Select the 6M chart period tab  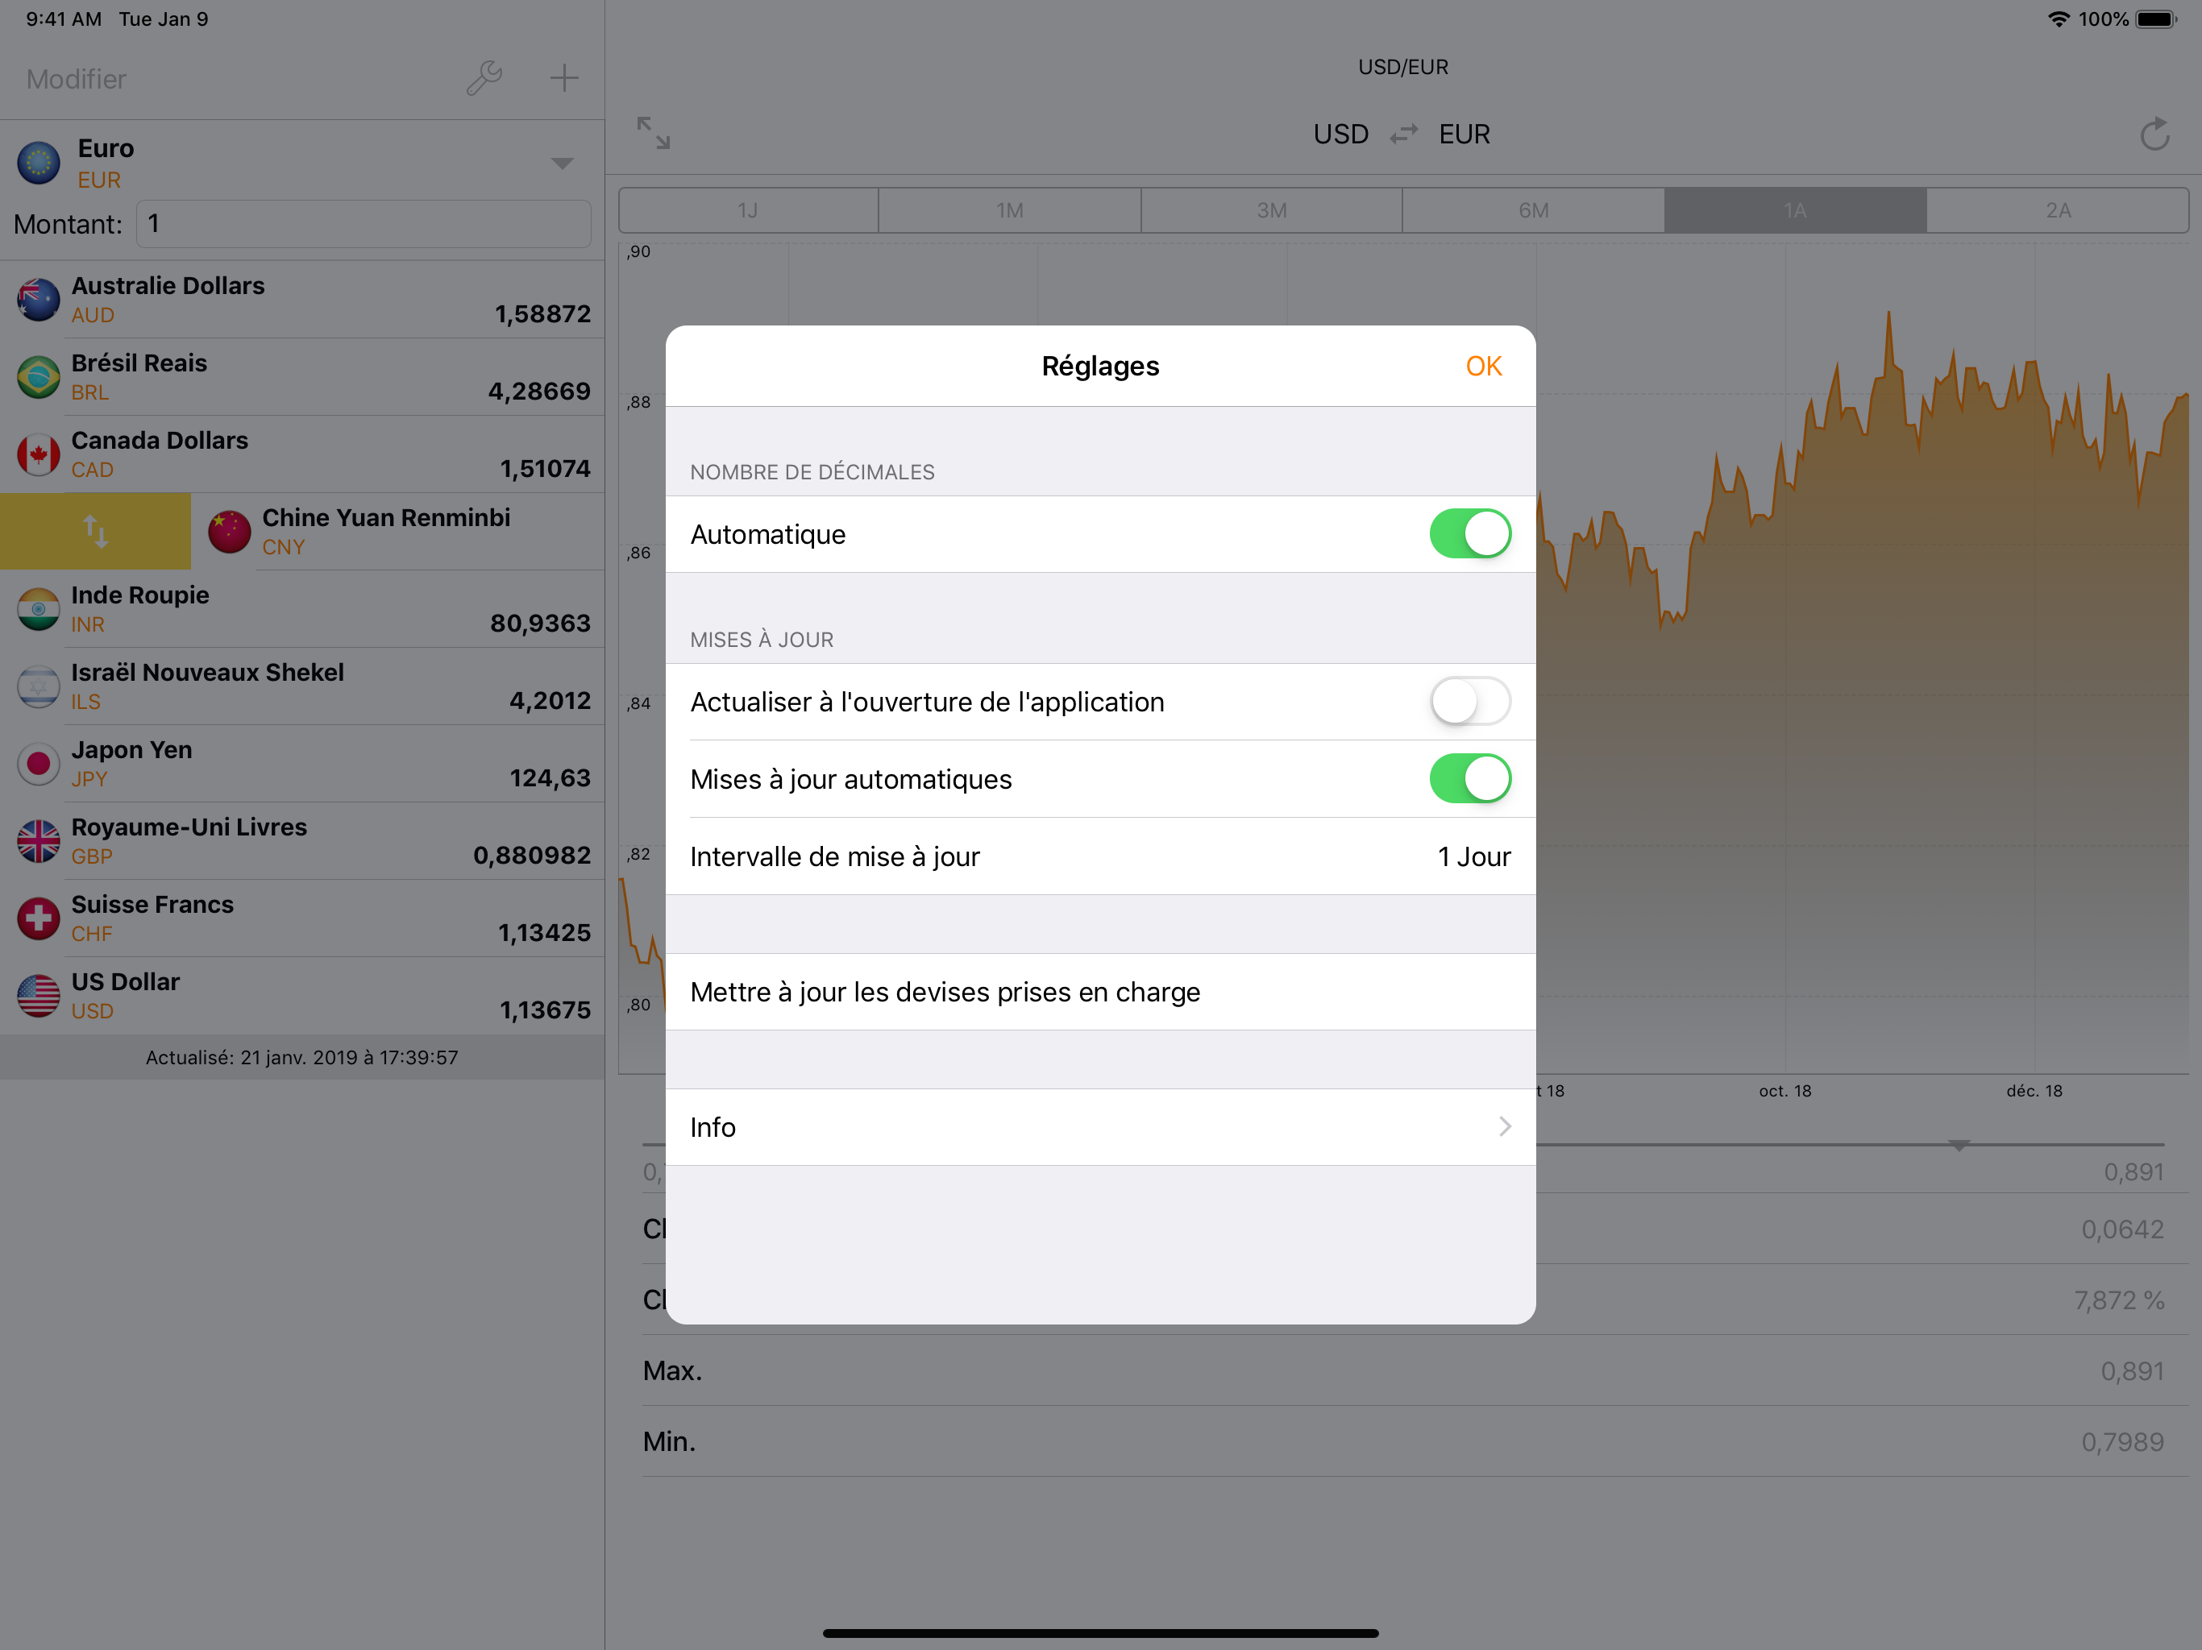coord(1533,210)
